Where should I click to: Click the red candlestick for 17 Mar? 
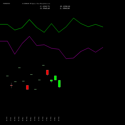click(47, 72)
